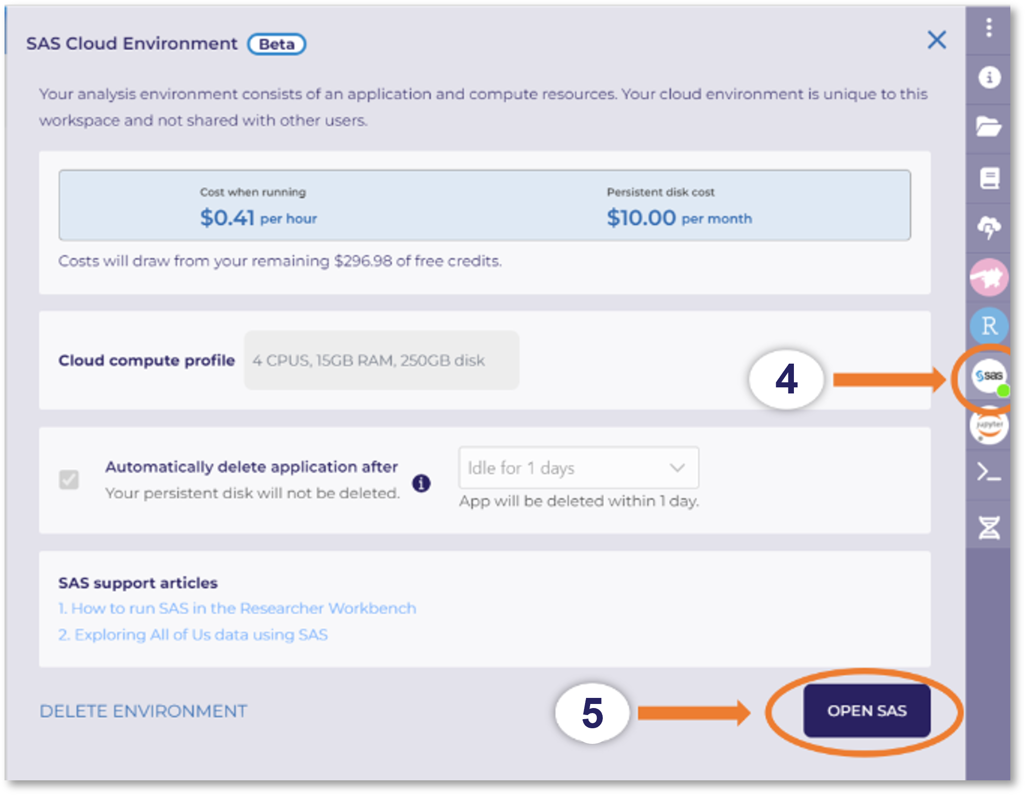
Task: Click the cloud compute profile field
Action: [381, 361]
